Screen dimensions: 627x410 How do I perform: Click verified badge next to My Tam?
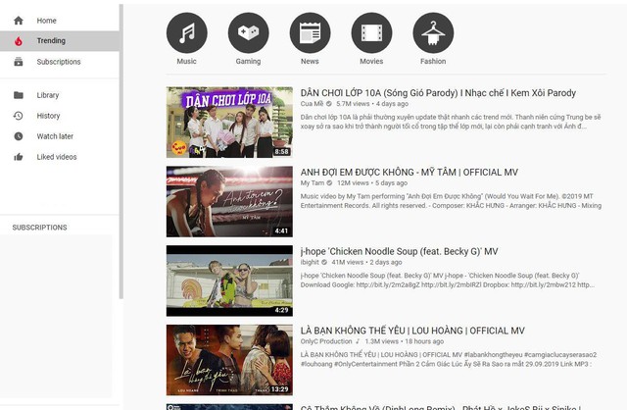[329, 183]
